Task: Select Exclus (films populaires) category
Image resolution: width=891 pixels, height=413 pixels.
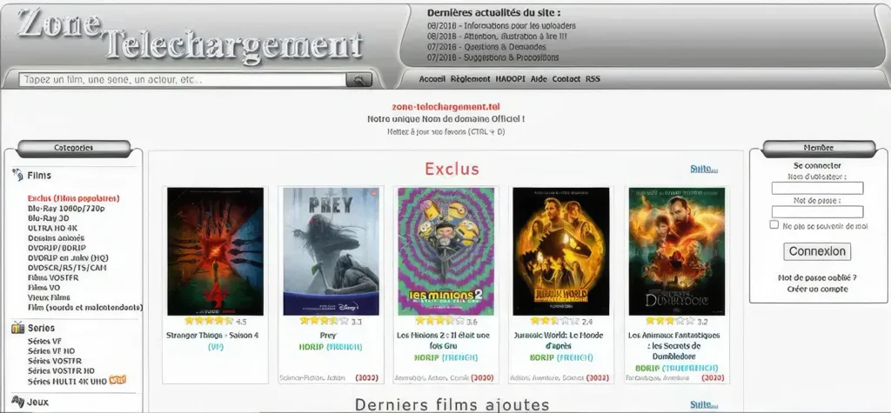Action: pos(74,198)
